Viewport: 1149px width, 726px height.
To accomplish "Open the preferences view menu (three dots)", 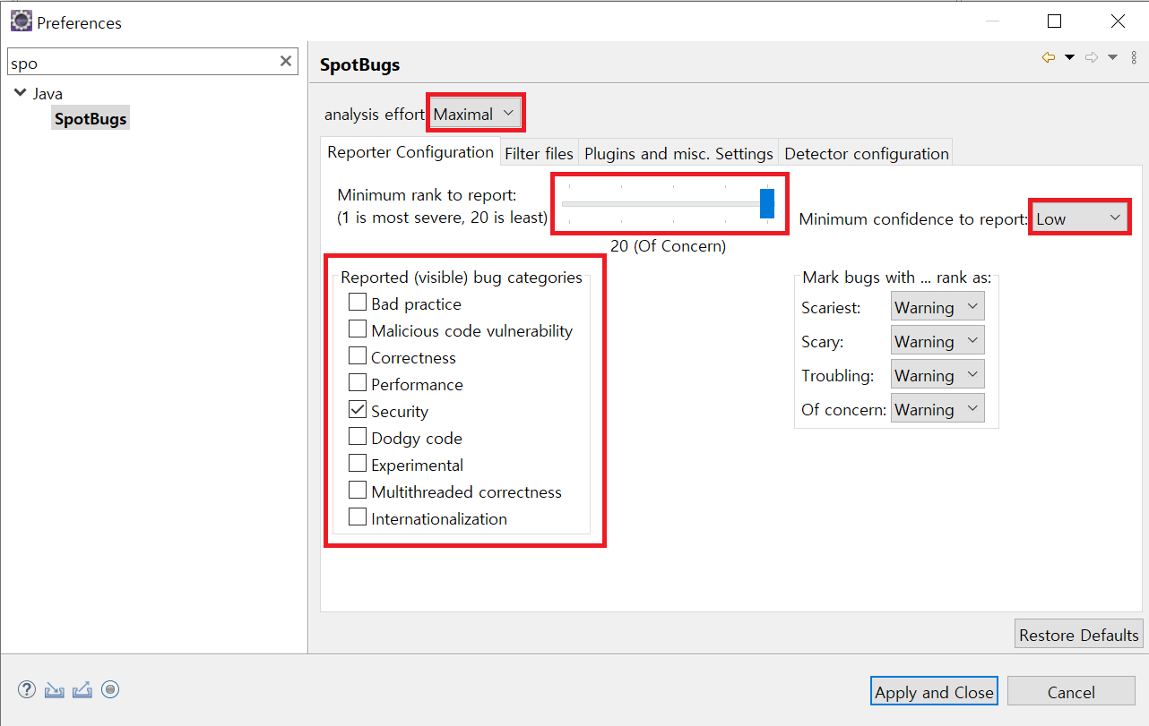I will pyautogui.click(x=1134, y=58).
